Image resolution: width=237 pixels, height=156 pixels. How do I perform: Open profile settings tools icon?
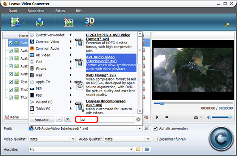pos(147,128)
